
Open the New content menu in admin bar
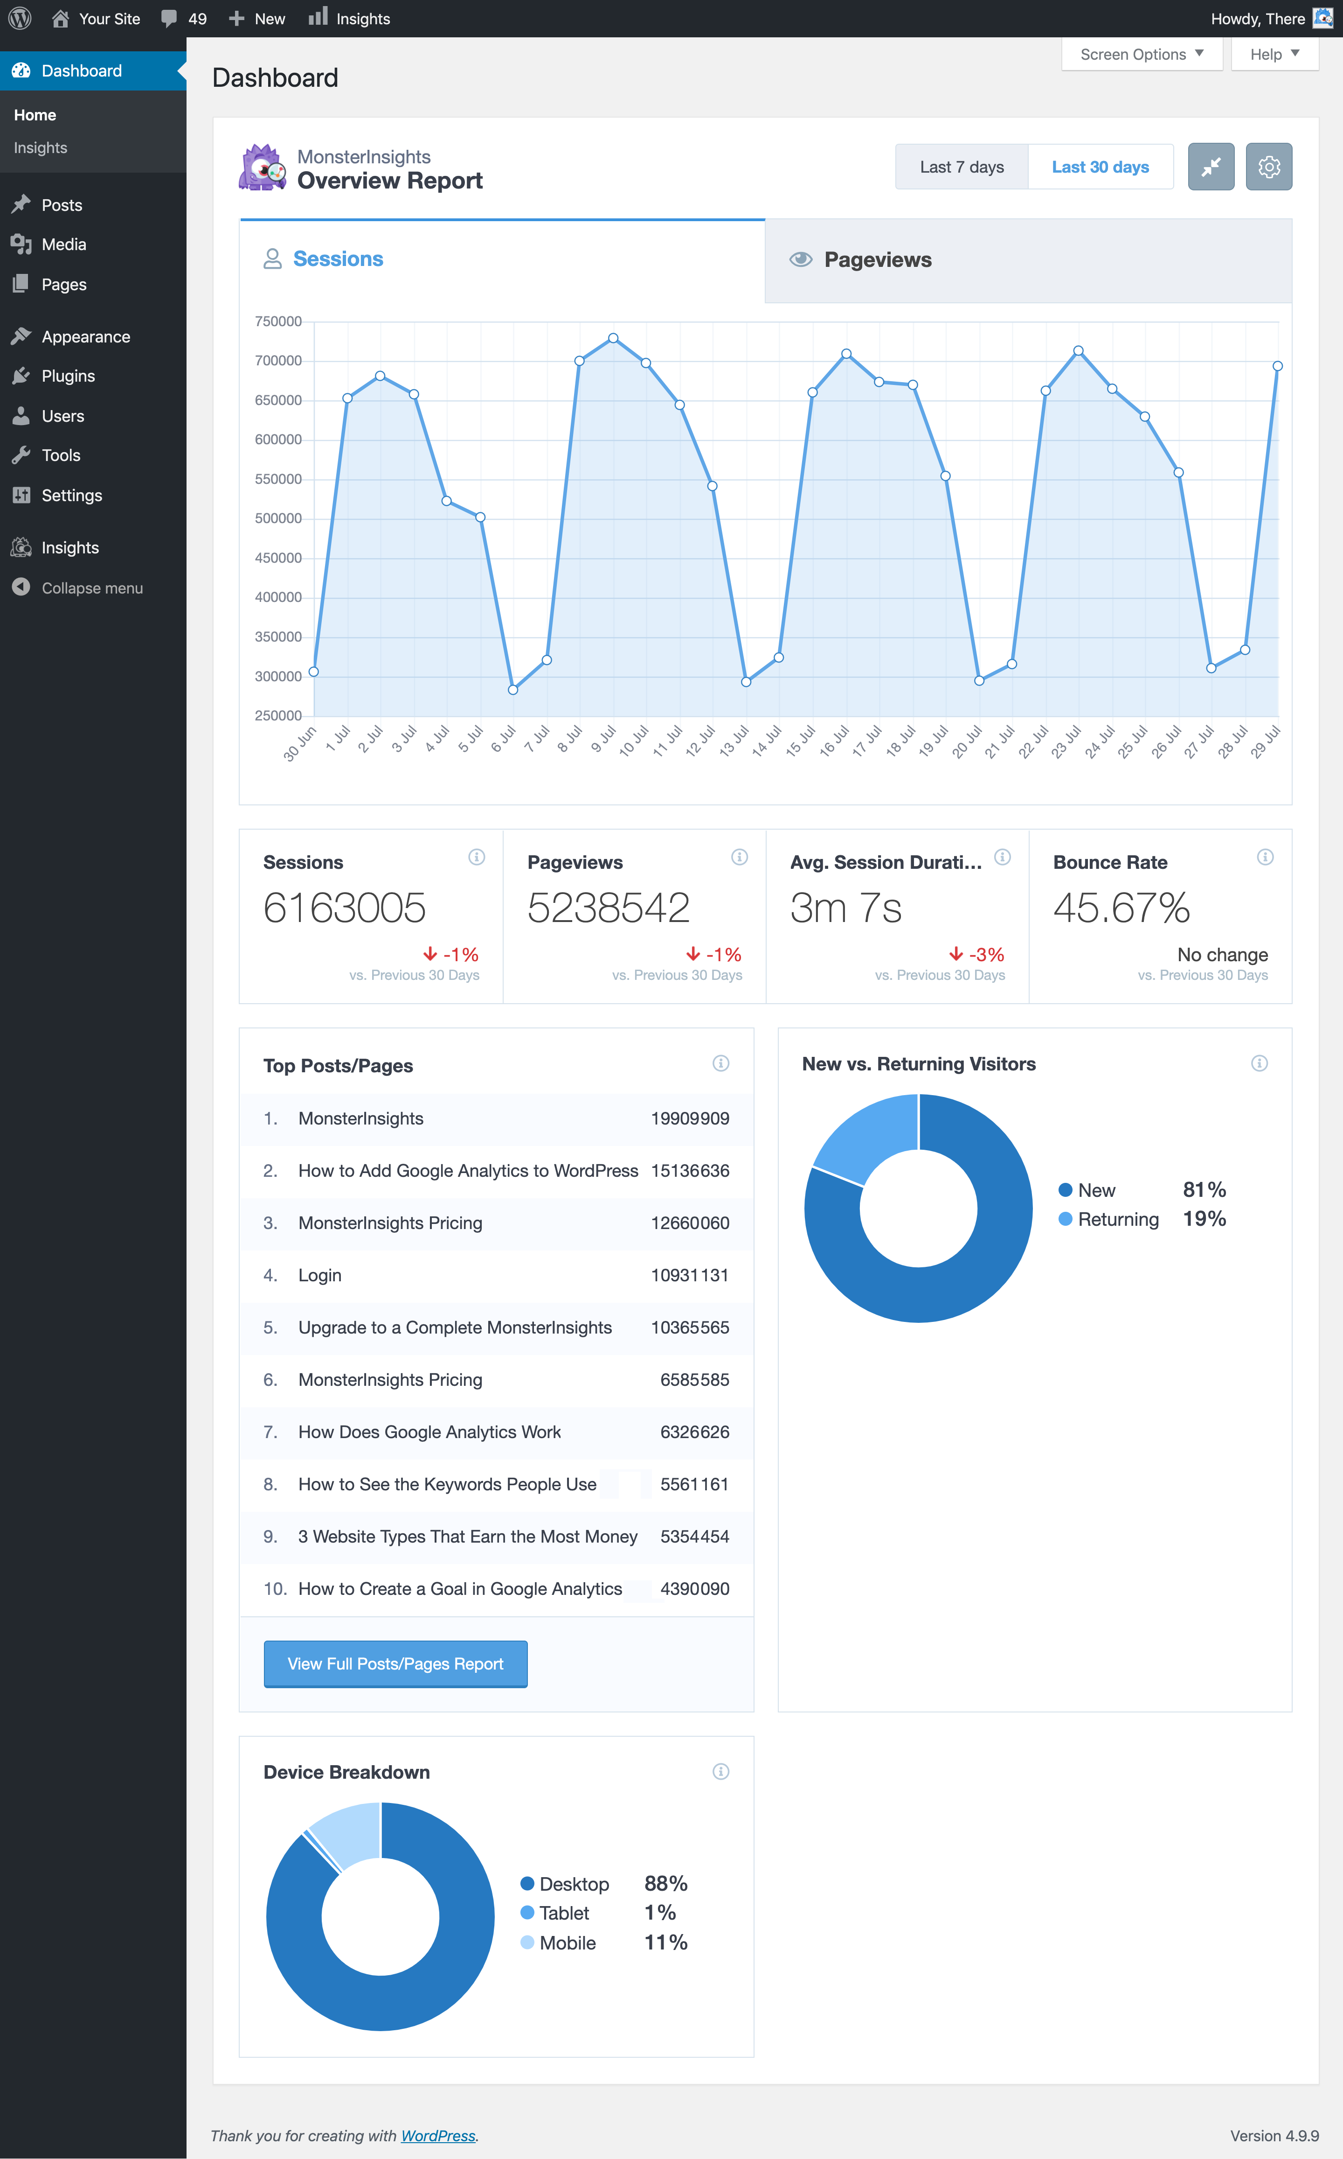pos(257,19)
